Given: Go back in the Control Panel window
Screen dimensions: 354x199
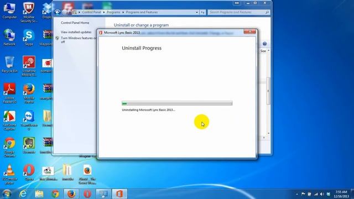Looking at the screenshot, I should [58, 12].
